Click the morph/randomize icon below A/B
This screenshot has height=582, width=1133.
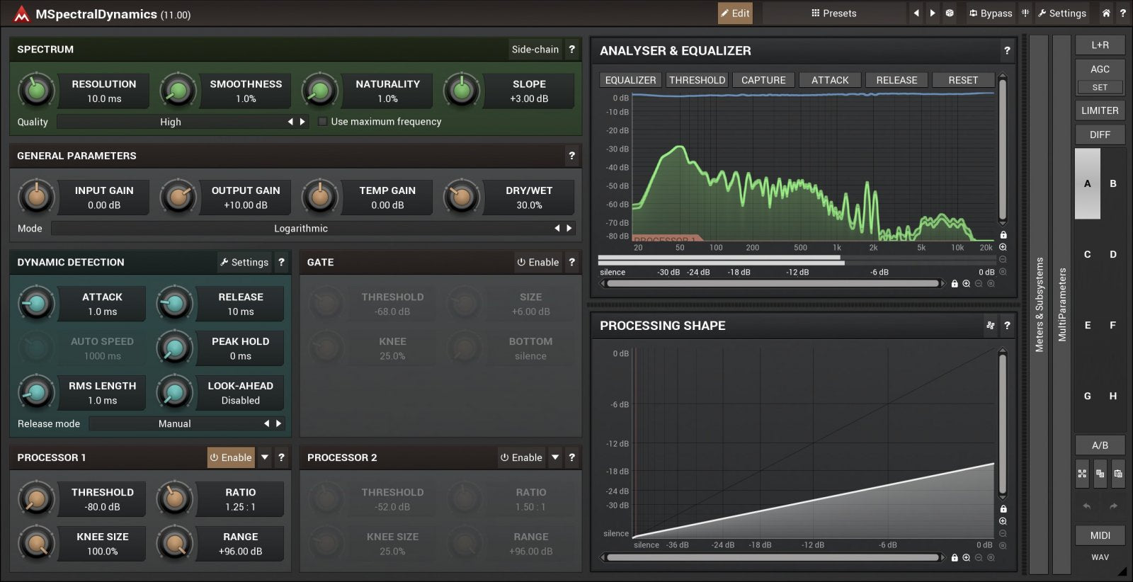[x=1082, y=474]
